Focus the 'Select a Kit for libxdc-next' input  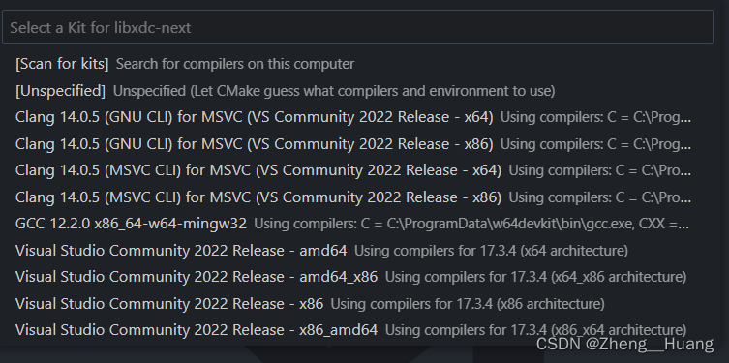(x=357, y=27)
